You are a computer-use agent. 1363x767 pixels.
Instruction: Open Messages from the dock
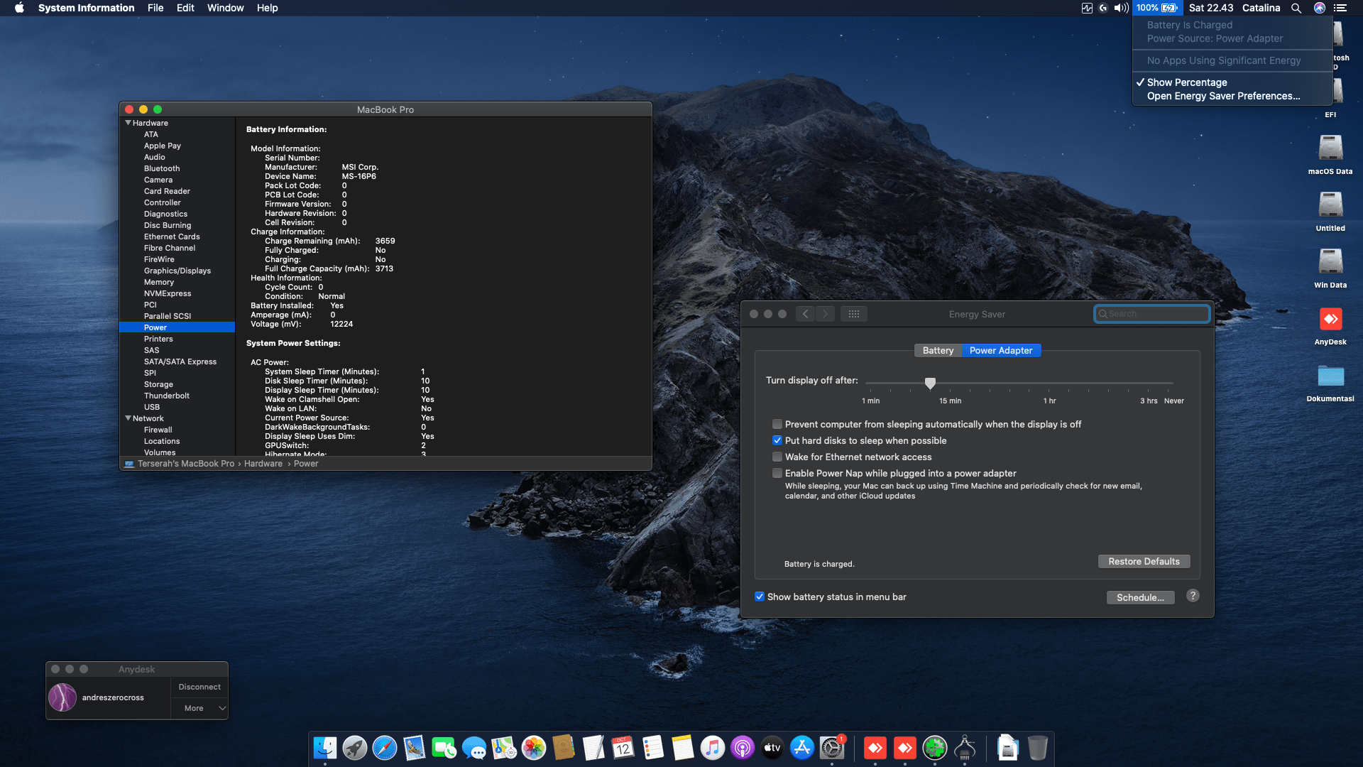[x=474, y=748]
